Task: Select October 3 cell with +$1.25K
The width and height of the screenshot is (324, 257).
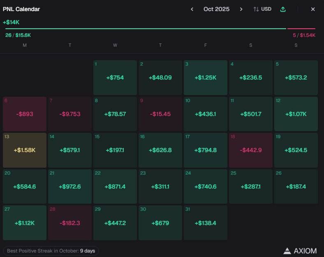Action: tap(206, 77)
